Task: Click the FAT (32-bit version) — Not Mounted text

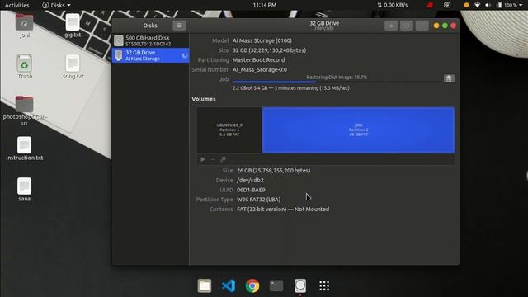Action: coord(283,209)
